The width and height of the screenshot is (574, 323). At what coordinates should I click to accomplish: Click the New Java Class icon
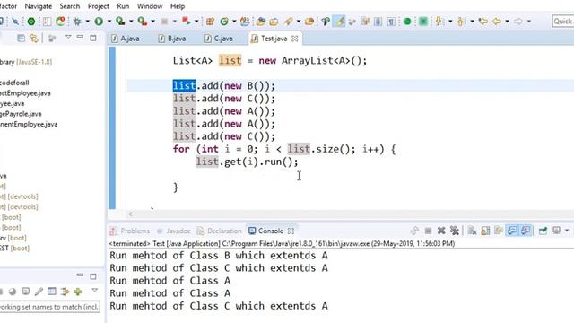(224, 22)
